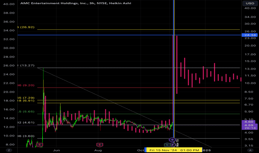
Task: Click the purple 4.60 current price label
Action: click(x=248, y=122)
